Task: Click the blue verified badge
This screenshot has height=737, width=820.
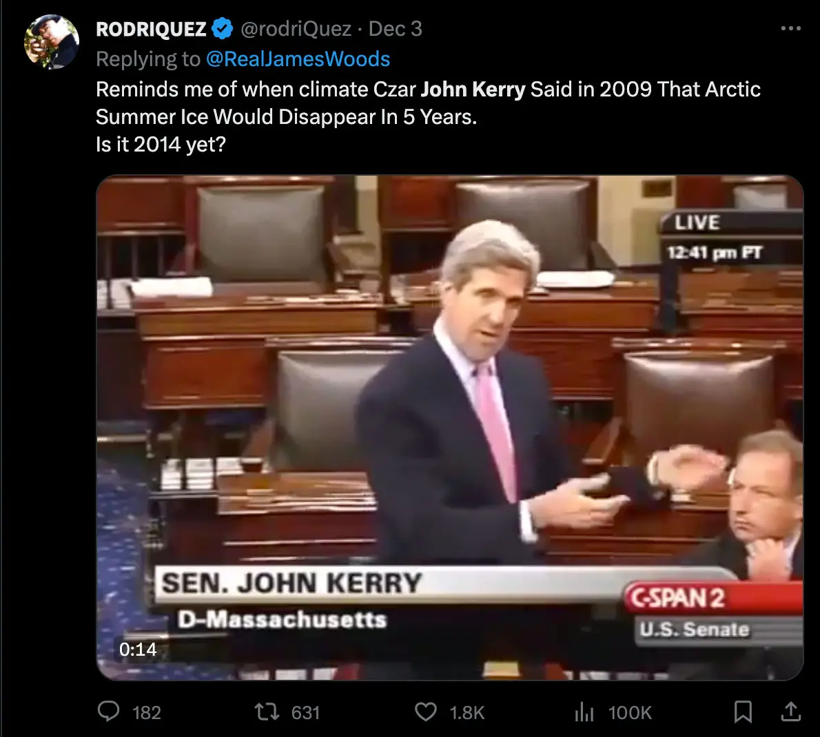Action: tap(223, 29)
